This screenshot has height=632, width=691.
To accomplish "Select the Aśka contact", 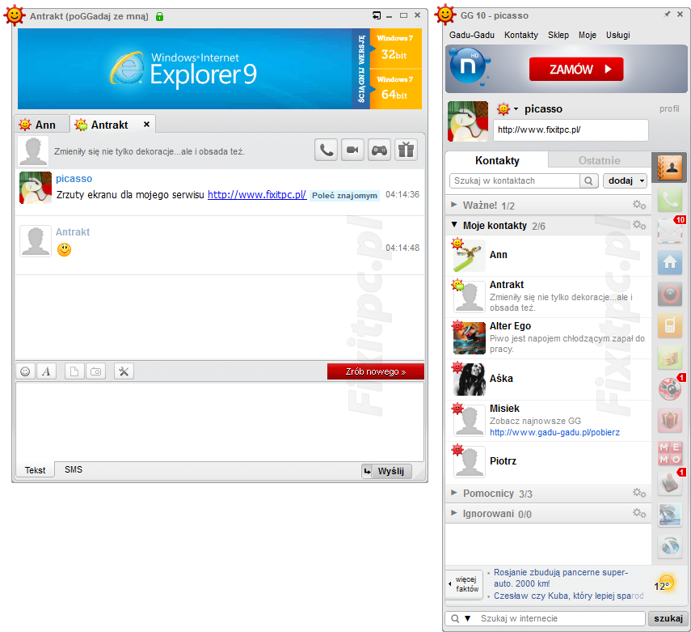I will coord(548,379).
